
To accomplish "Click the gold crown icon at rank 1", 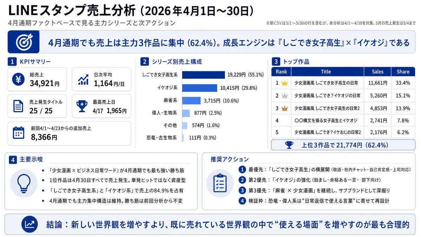I will click(285, 84).
